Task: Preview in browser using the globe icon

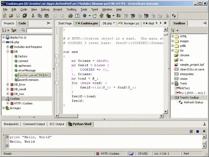Action: click(x=85, y=16)
